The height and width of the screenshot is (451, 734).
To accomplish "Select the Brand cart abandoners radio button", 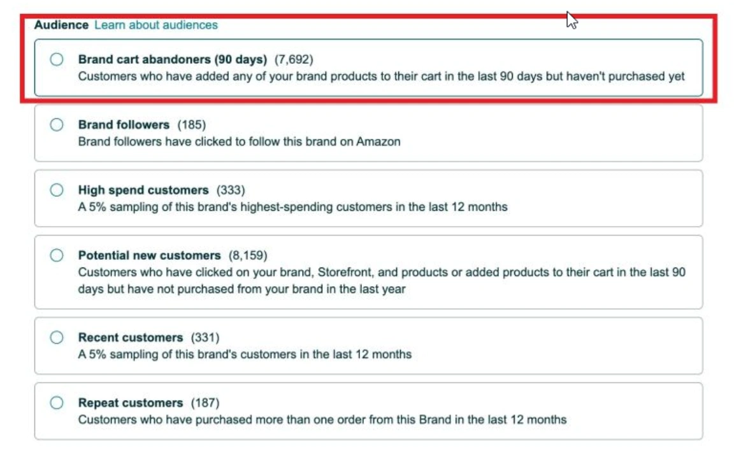I will (x=57, y=59).
